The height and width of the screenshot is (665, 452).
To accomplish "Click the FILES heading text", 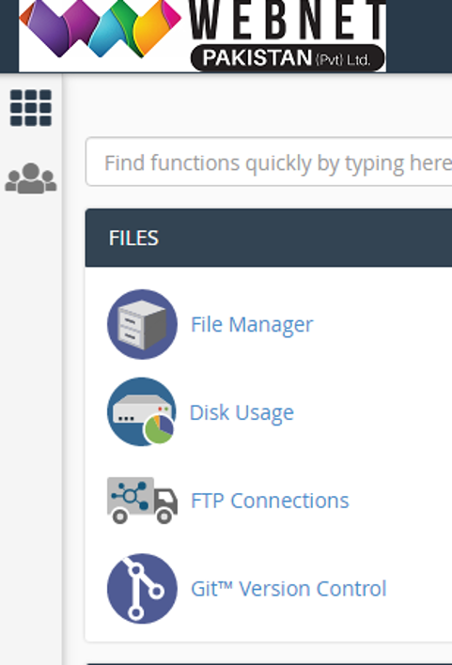I will [x=133, y=238].
